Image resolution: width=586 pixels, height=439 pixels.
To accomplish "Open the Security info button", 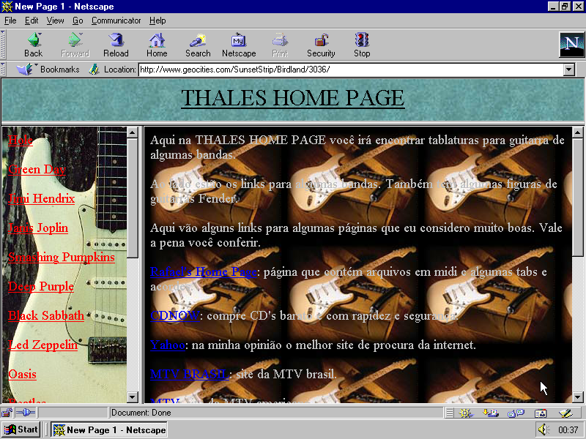I will [321, 45].
